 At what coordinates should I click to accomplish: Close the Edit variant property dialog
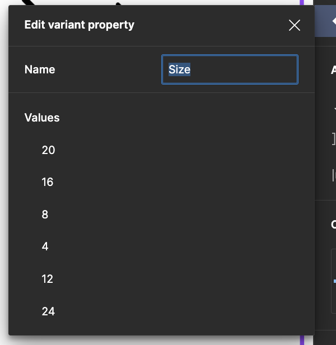[x=294, y=25]
